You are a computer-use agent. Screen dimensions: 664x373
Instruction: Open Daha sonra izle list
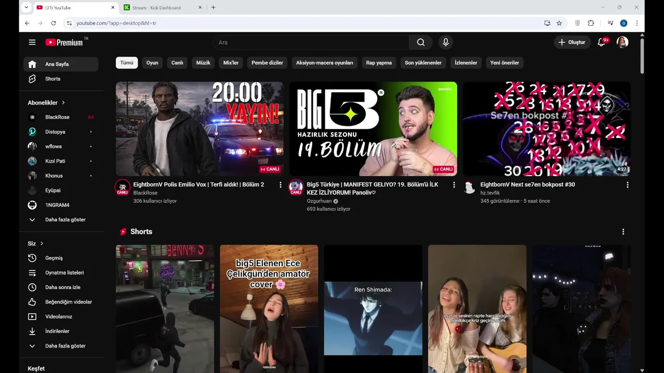[61, 287]
